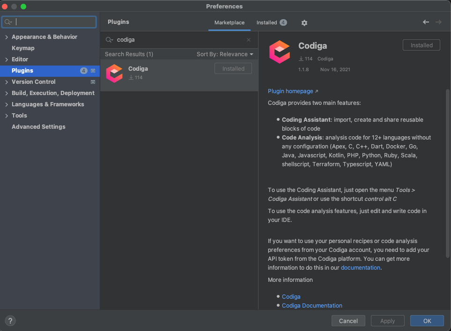The image size is (451, 331).
Task: Click the plugin description scrollbar
Action: tap(448, 173)
